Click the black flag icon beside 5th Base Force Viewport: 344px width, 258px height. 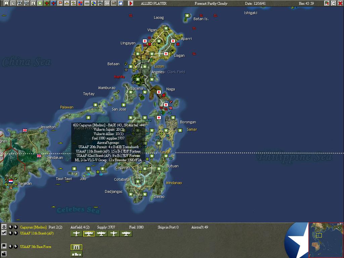pyautogui.click(x=4, y=246)
